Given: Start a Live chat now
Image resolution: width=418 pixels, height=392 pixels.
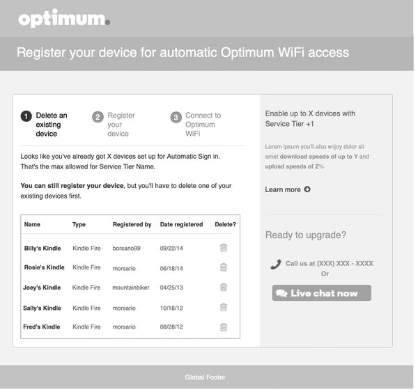Looking at the screenshot, I should pyautogui.click(x=321, y=293).
